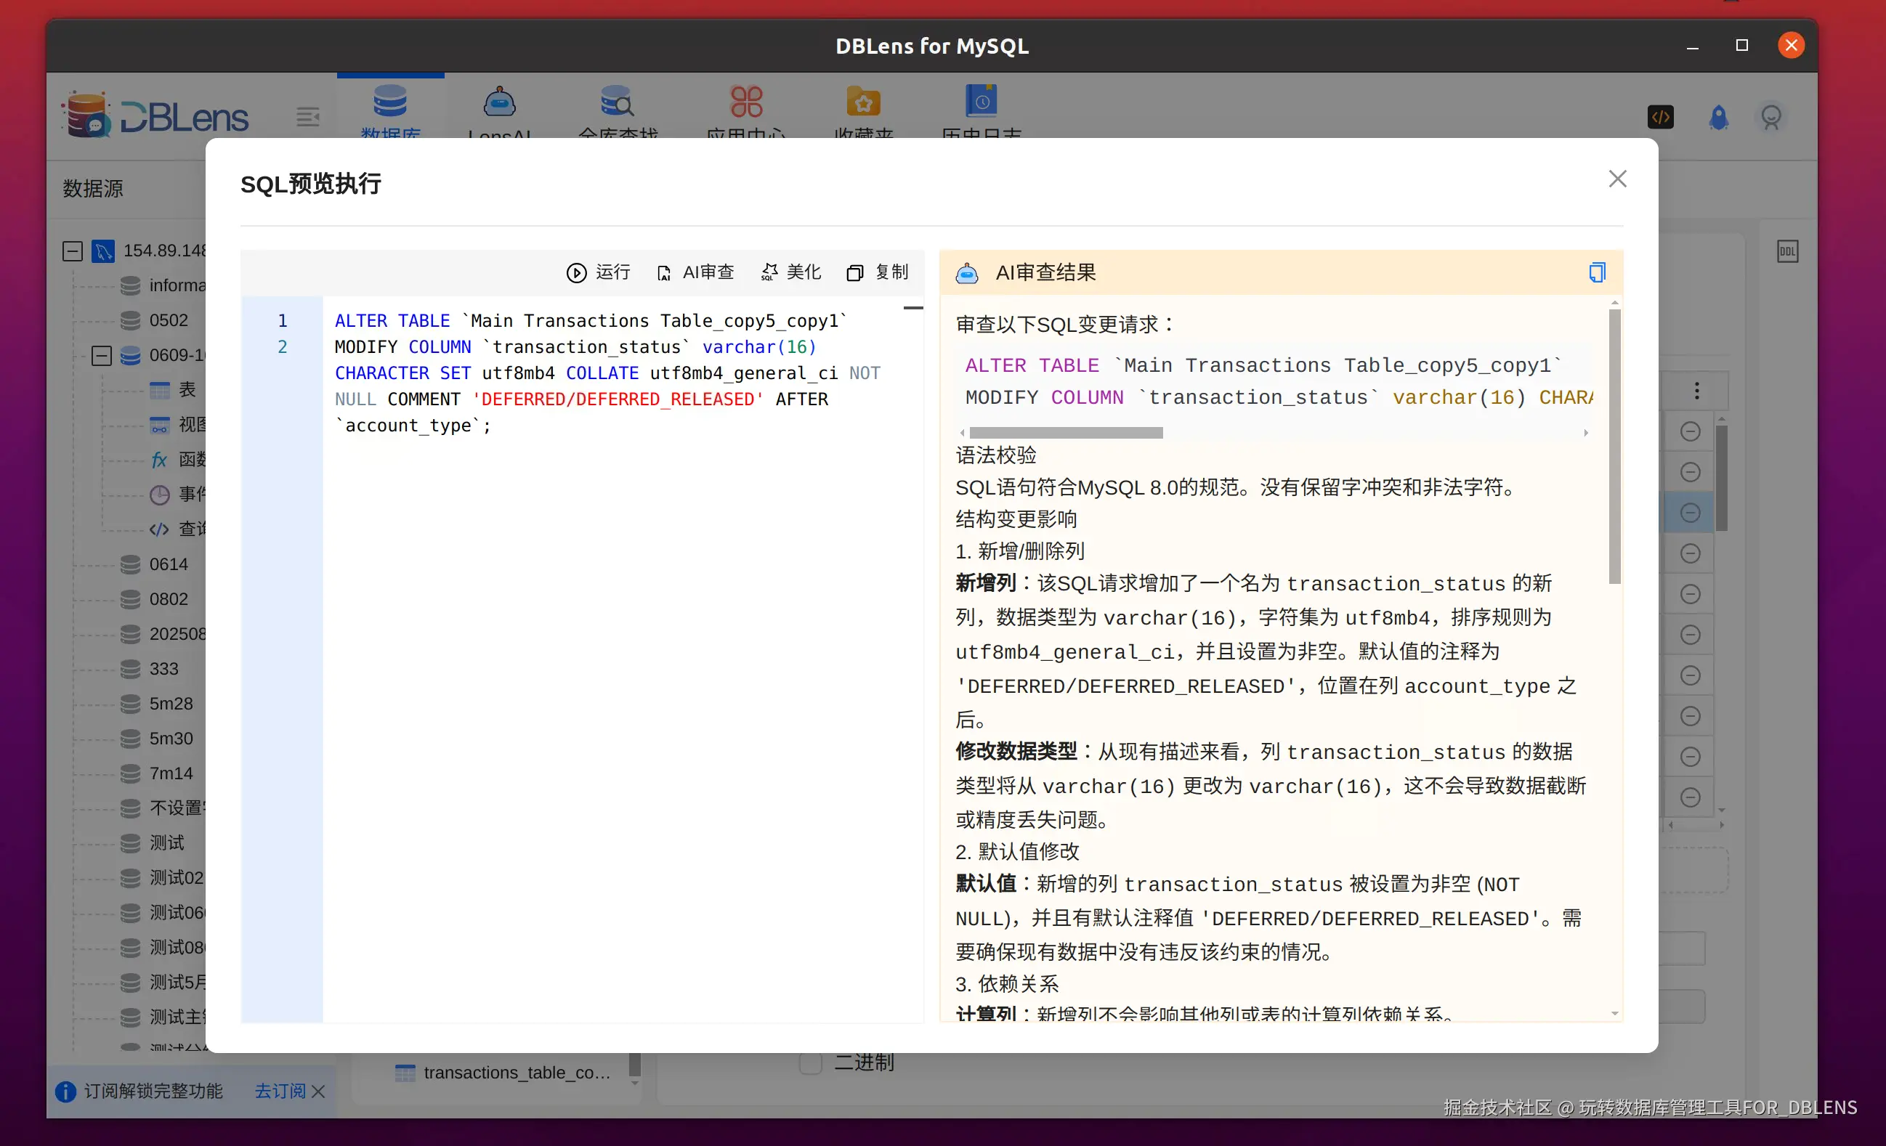Select the 5m28 database
This screenshot has height=1146, width=1886.
pyautogui.click(x=171, y=704)
